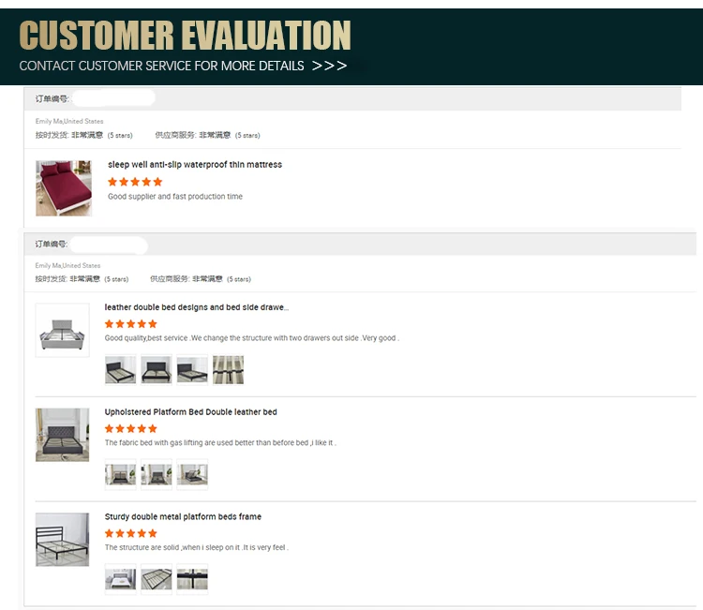Click the >>> arrows after contact customer service
The width and height of the screenshot is (703, 610).
click(x=330, y=66)
